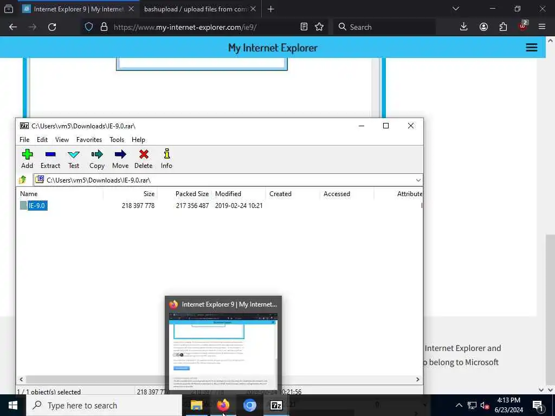Click the Extract toolbar icon
Viewport: 555px width, 416px height.
(x=50, y=159)
